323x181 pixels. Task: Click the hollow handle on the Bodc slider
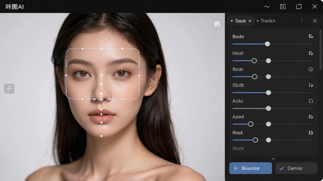coord(255,77)
